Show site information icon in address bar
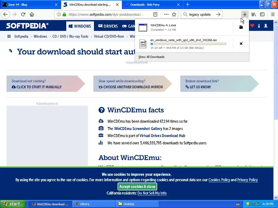The height and width of the screenshot is (208, 278). coord(59,15)
